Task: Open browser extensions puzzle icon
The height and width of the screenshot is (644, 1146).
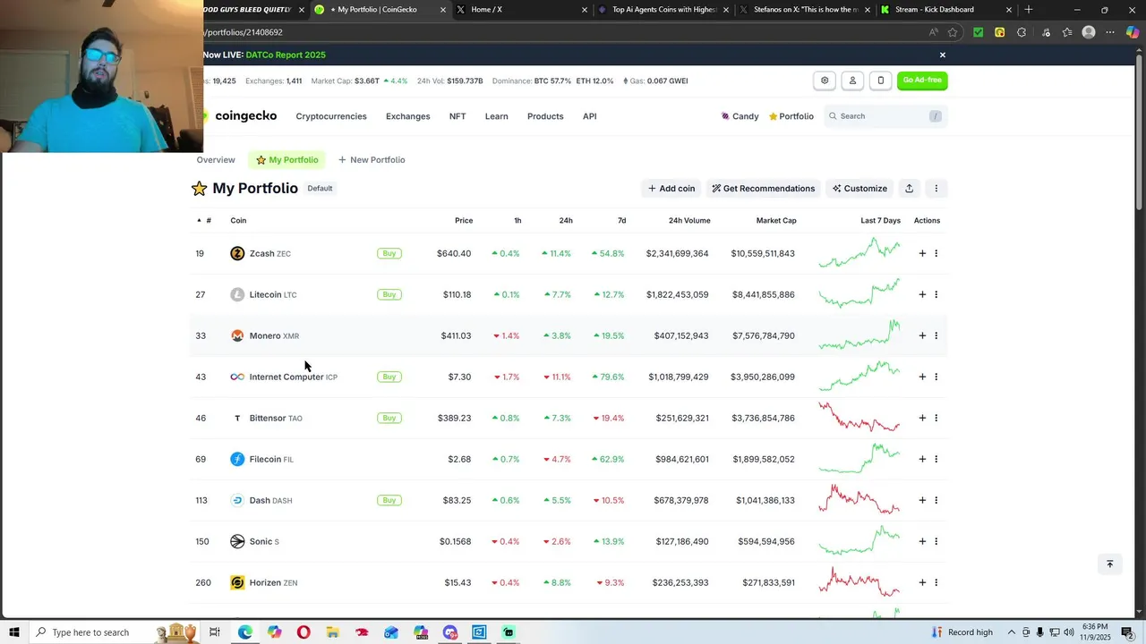Action: coord(1022,32)
